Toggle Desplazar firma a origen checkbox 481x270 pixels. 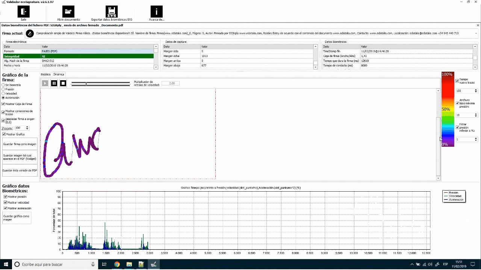(x=3, y=120)
